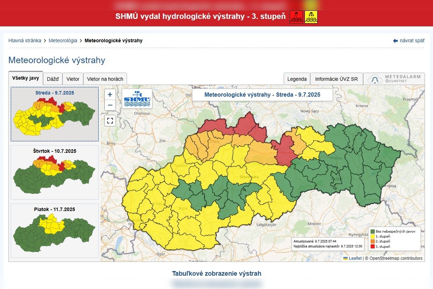The image size is (433, 289).
Task: Open the Legenda button
Action: tap(297, 79)
